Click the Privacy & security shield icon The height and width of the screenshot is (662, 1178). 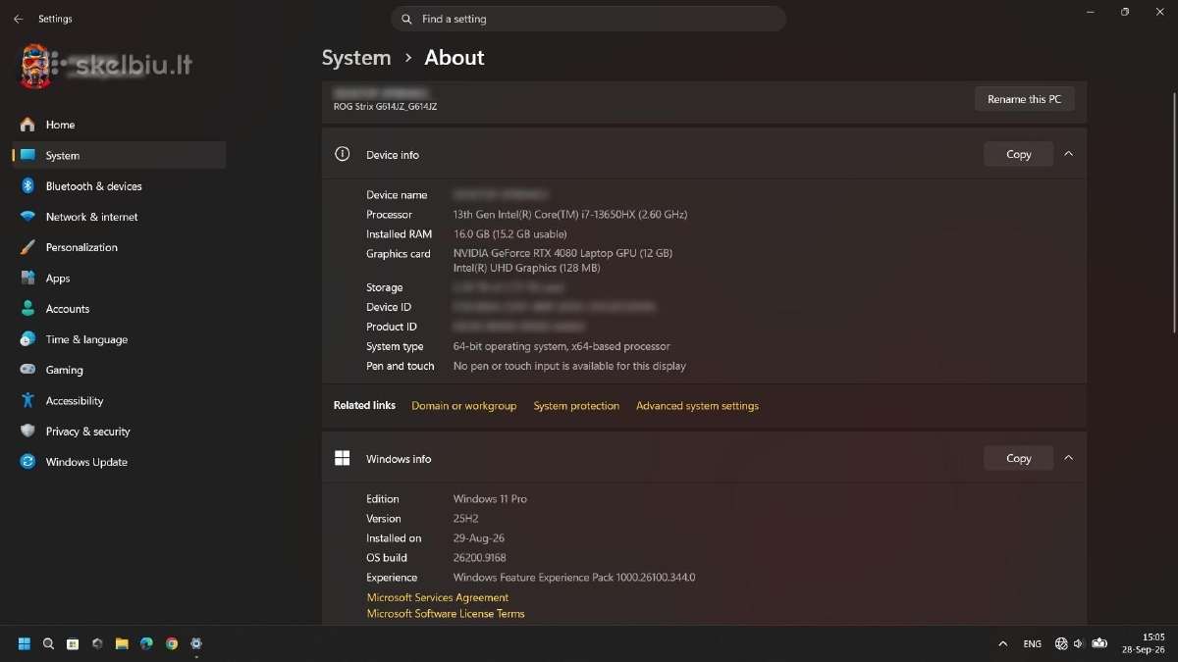pos(27,432)
